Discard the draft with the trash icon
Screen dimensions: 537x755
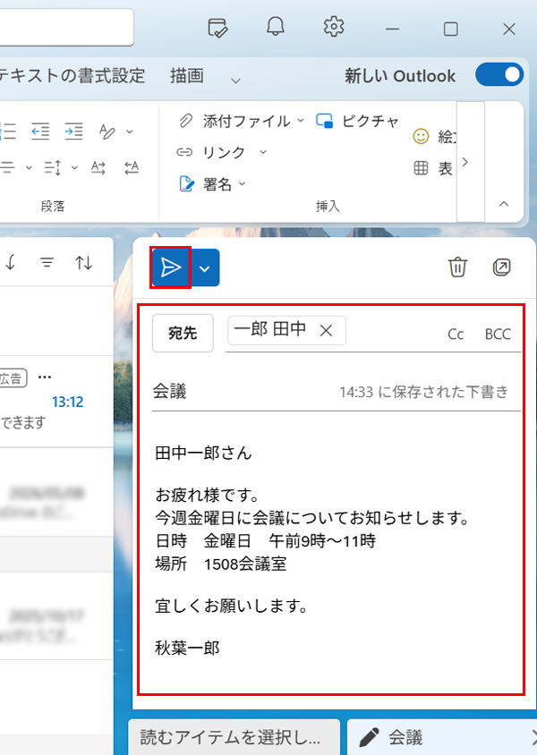pos(457,267)
